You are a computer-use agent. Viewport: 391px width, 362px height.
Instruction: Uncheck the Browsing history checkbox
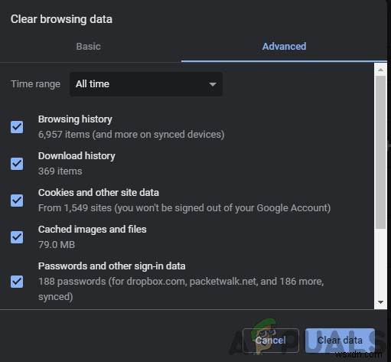(17, 127)
